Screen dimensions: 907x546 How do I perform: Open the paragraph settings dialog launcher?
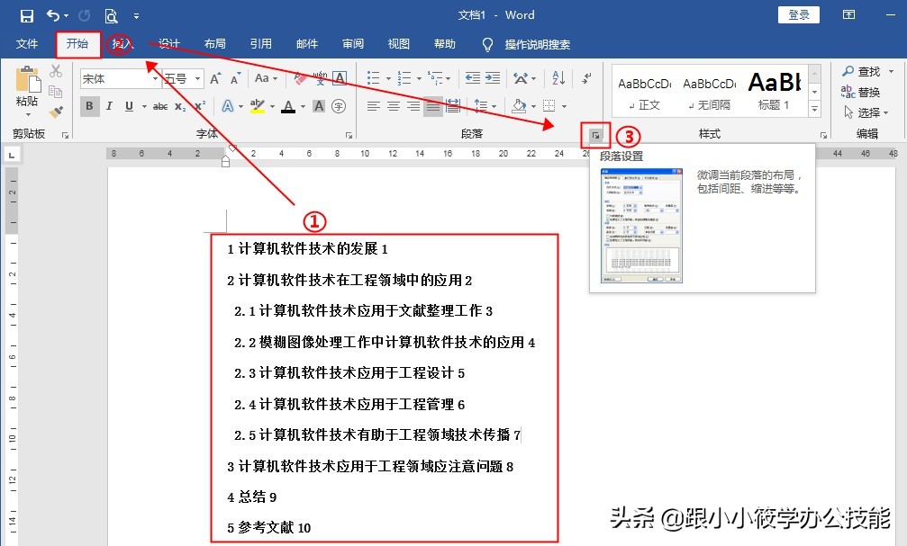pos(595,135)
